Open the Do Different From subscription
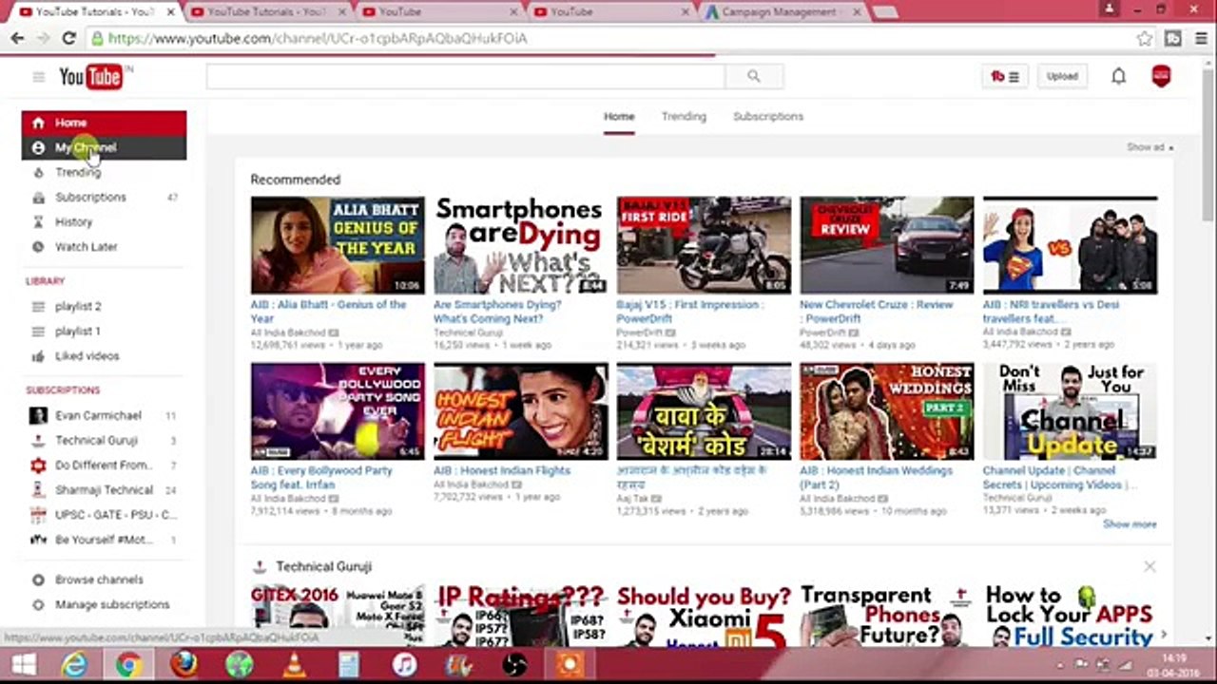 (104, 465)
